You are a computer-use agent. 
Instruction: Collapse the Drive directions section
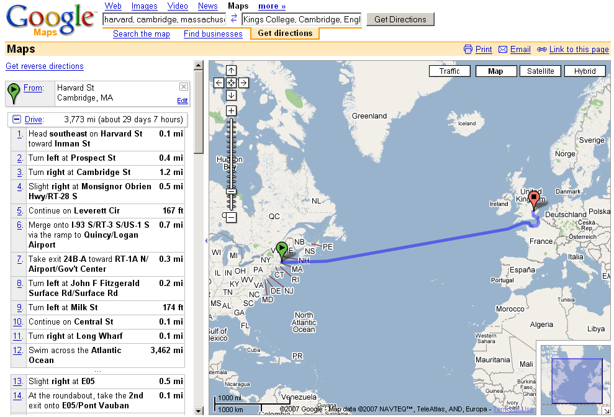[x=17, y=119]
